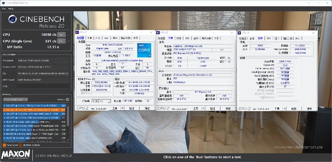
Task: Click the Info input field
Action: [43, 86]
